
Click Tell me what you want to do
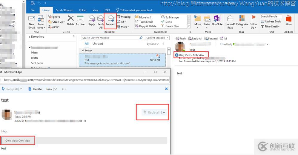point(135,10)
